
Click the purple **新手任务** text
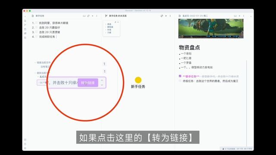pyautogui.click(x=191, y=76)
